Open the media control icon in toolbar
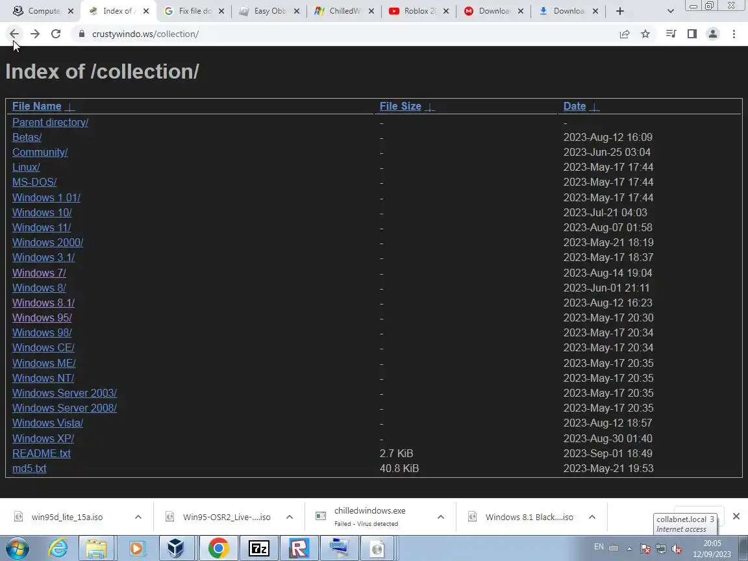 click(671, 34)
